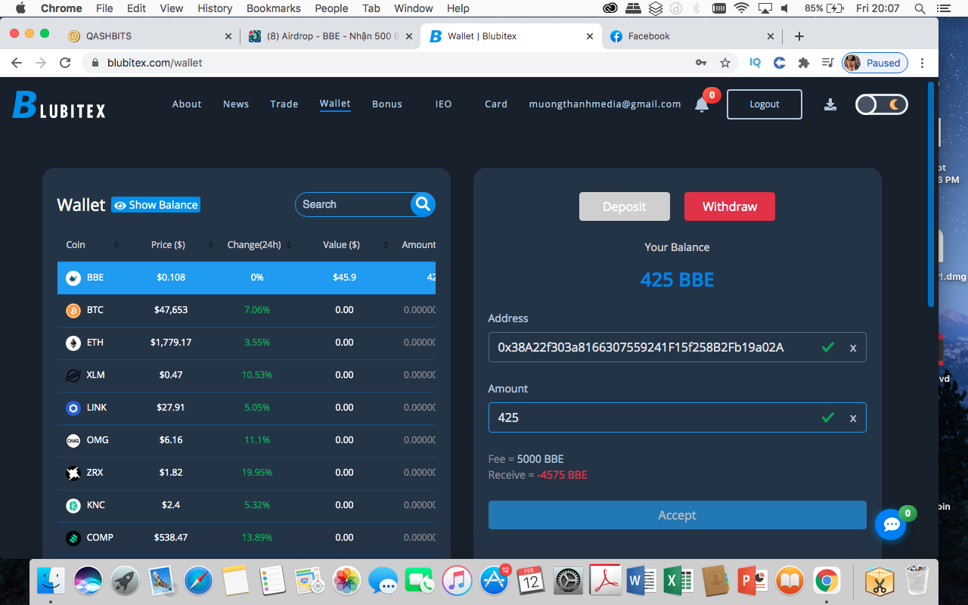
Task: Select the BTC coin icon
Action: point(73,310)
